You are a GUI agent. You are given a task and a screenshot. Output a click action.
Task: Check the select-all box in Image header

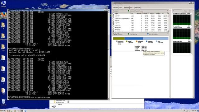(113, 13)
